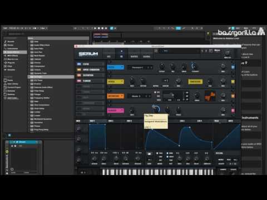
Task: Toggle the HYPER/DIMENSION rack slot power square
Action: click(79, 69)
